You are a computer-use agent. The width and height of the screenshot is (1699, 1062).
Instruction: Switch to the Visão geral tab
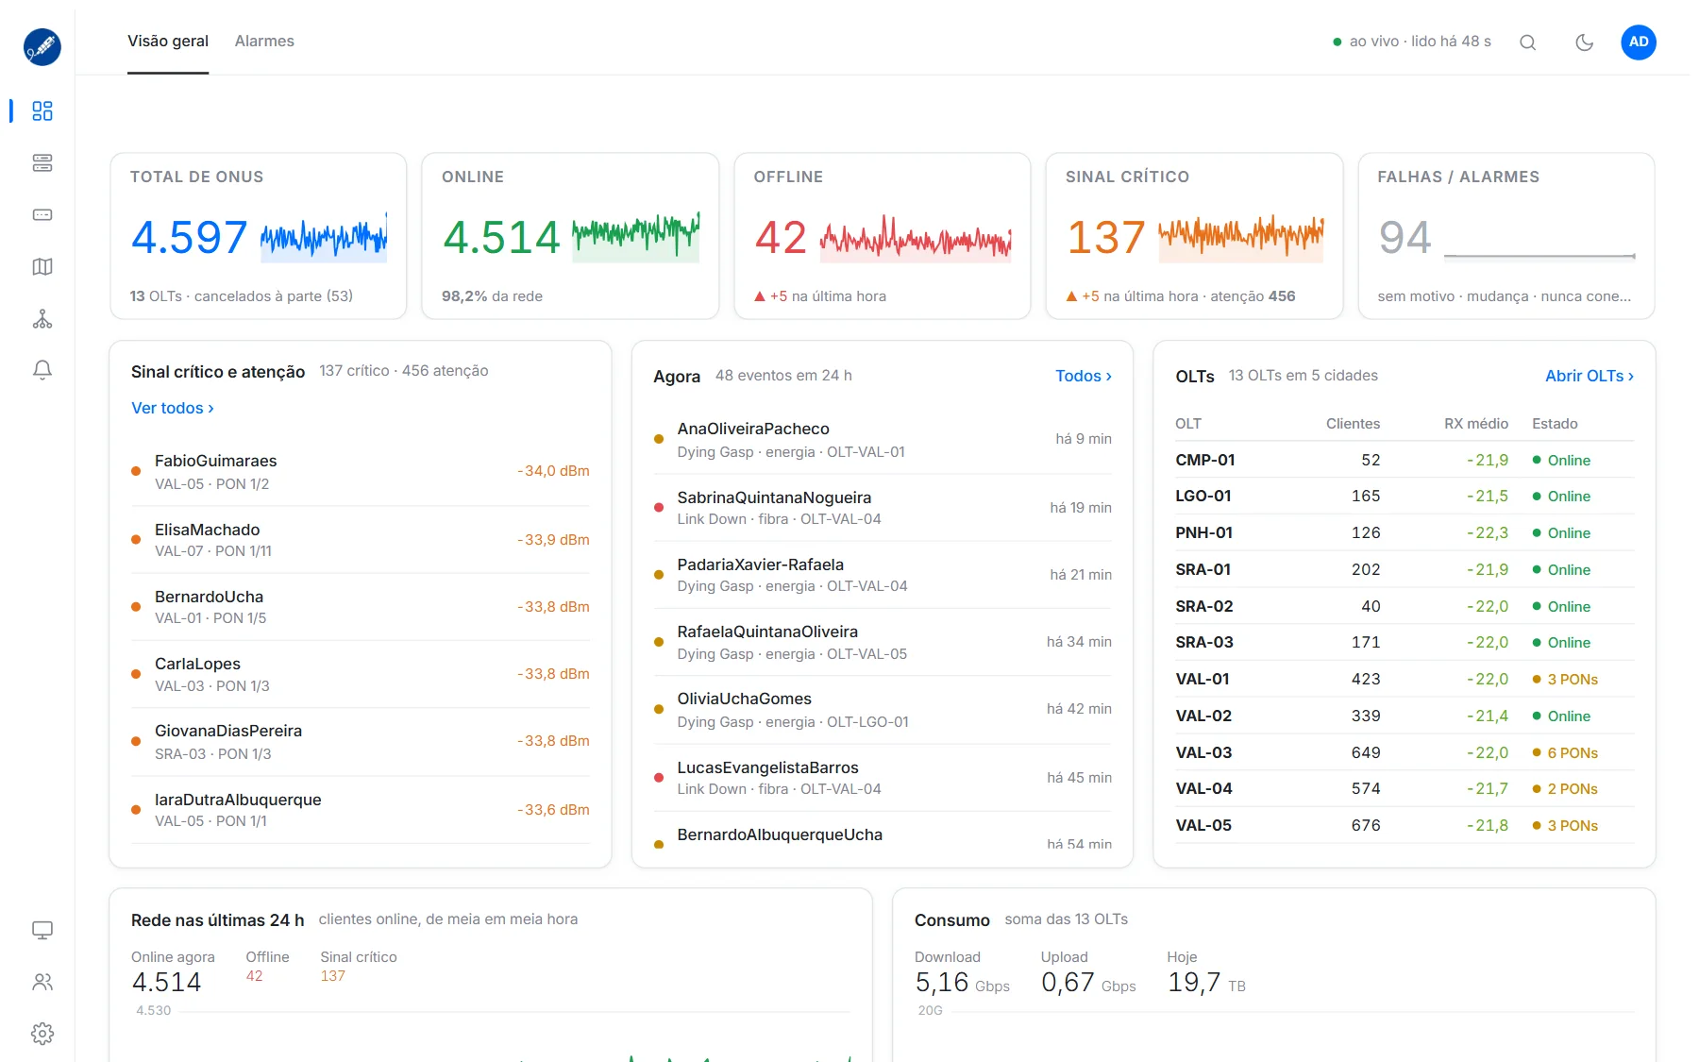[x=168, y=42]
